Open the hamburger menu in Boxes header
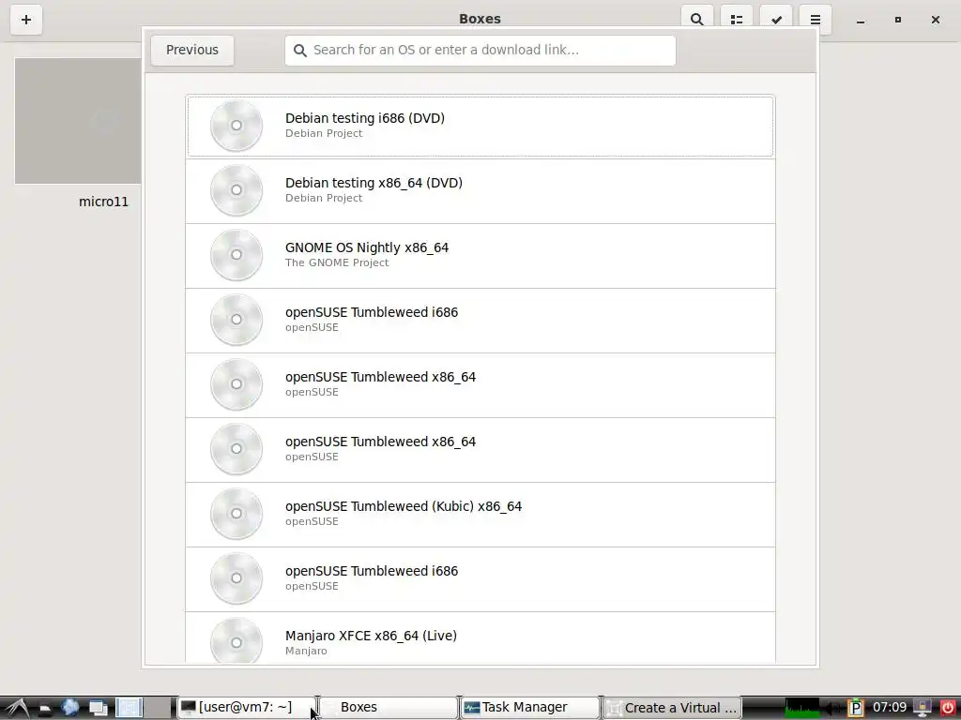 pos(816,20)
